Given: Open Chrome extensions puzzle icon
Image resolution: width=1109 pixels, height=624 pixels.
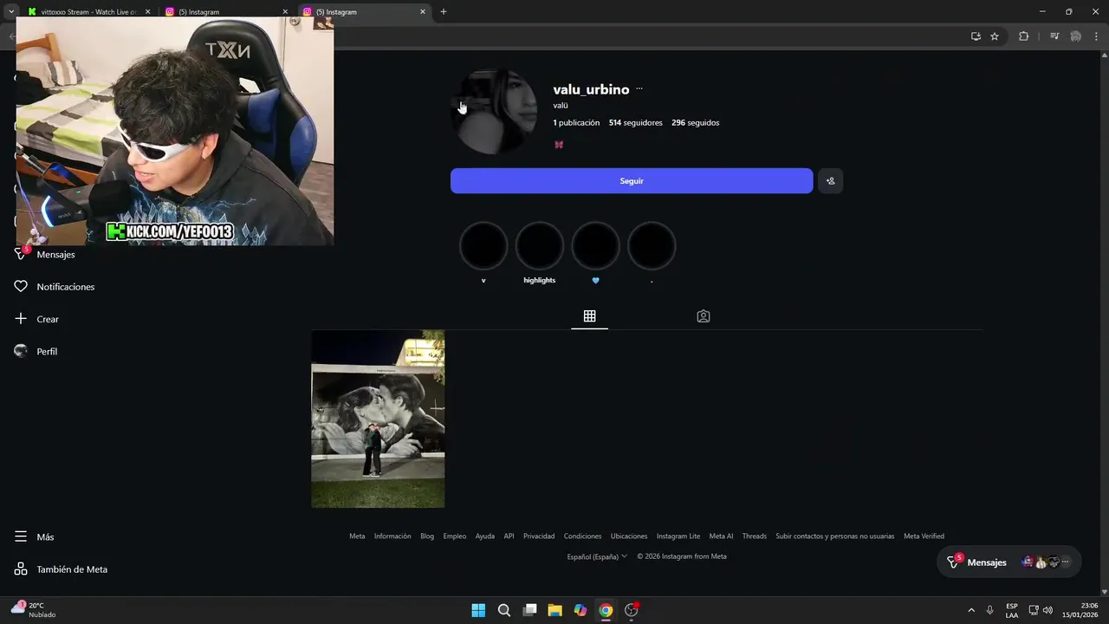Looking at the screenshot, I should tap(1023, 36).
